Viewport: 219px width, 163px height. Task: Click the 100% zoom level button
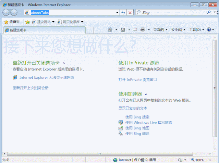pos(197,160)
